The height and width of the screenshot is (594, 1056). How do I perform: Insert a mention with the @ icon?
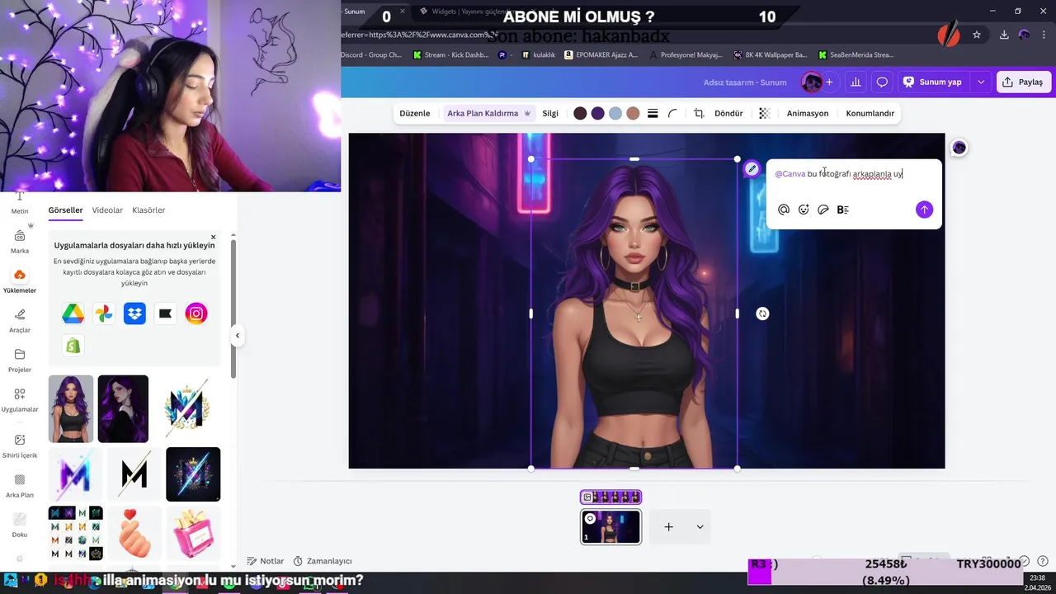[x=784, y=210]
